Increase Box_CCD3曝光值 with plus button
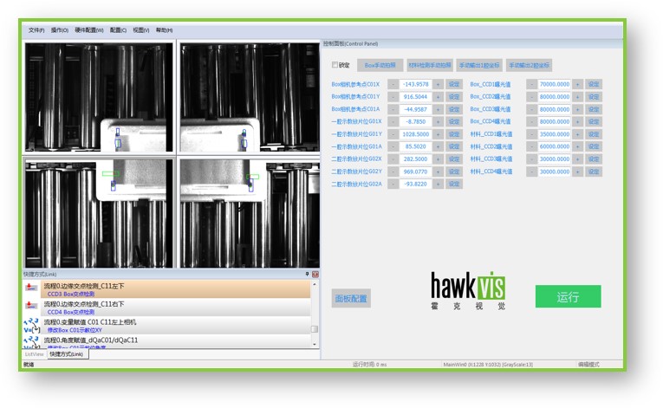The width and height of the screenshot is (663, 408). point(577,109)
